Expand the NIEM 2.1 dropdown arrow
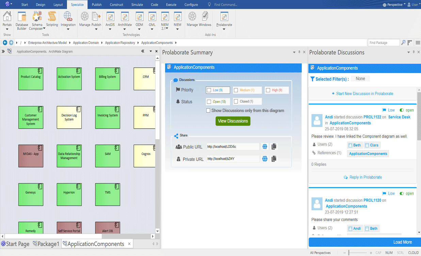This screenshot has width=421, height=256. (x=167, y=28)
